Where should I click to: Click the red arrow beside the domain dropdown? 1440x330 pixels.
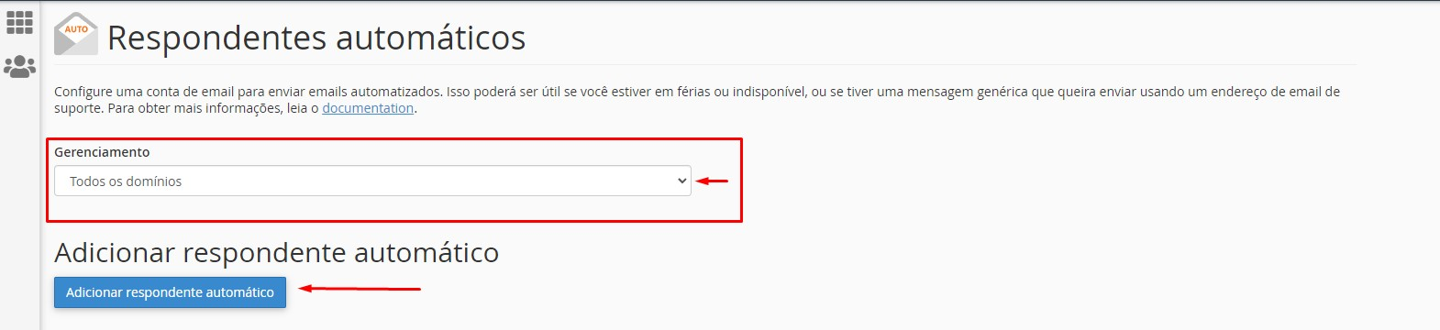[712, 181]
